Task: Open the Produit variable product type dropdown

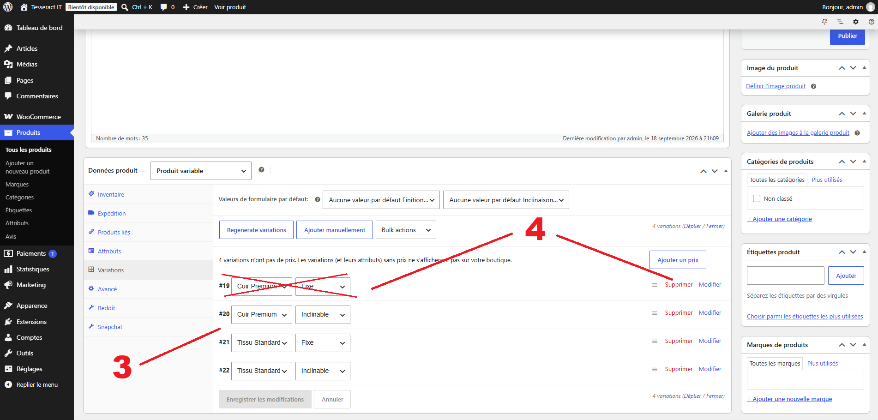Action: (x=201, y=171)
